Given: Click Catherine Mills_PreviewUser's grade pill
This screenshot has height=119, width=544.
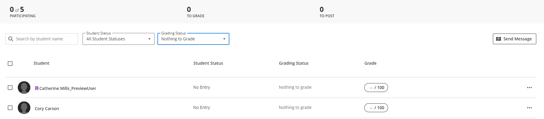Looking at the screenshot, I should pyautogui.click(x=376, y=88).
